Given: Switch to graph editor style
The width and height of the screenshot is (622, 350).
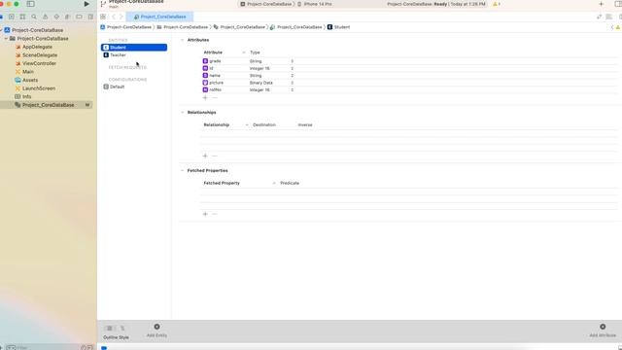Looking at the screenshot, I should click(x=122, y=329).
